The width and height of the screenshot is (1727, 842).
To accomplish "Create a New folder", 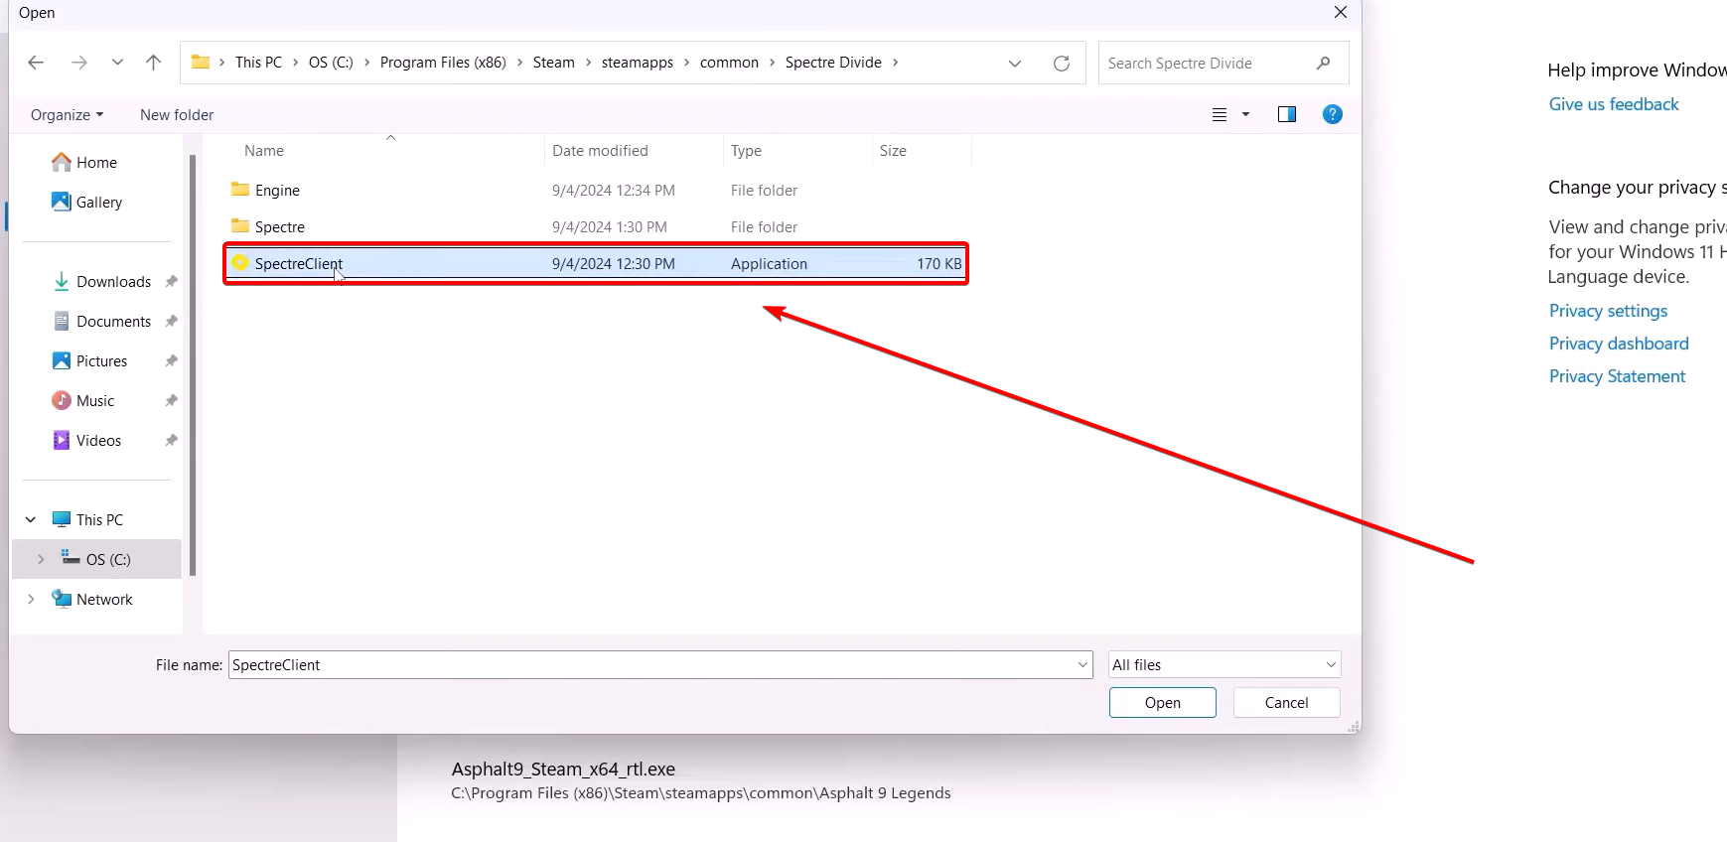I will coord(177,115).
